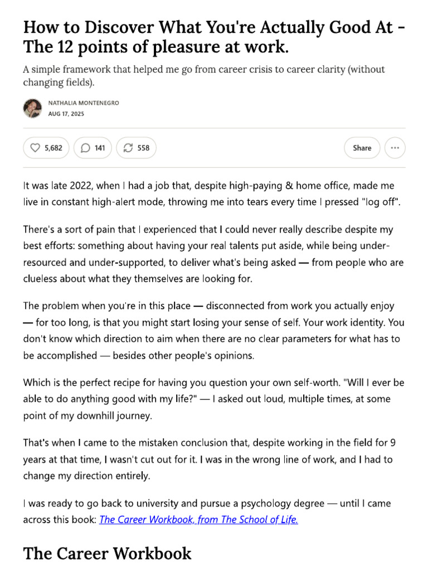Follow The Career Workbook, from The School of Life link
The width and height of the screenshot is (428, 571).
coord(198,520)
